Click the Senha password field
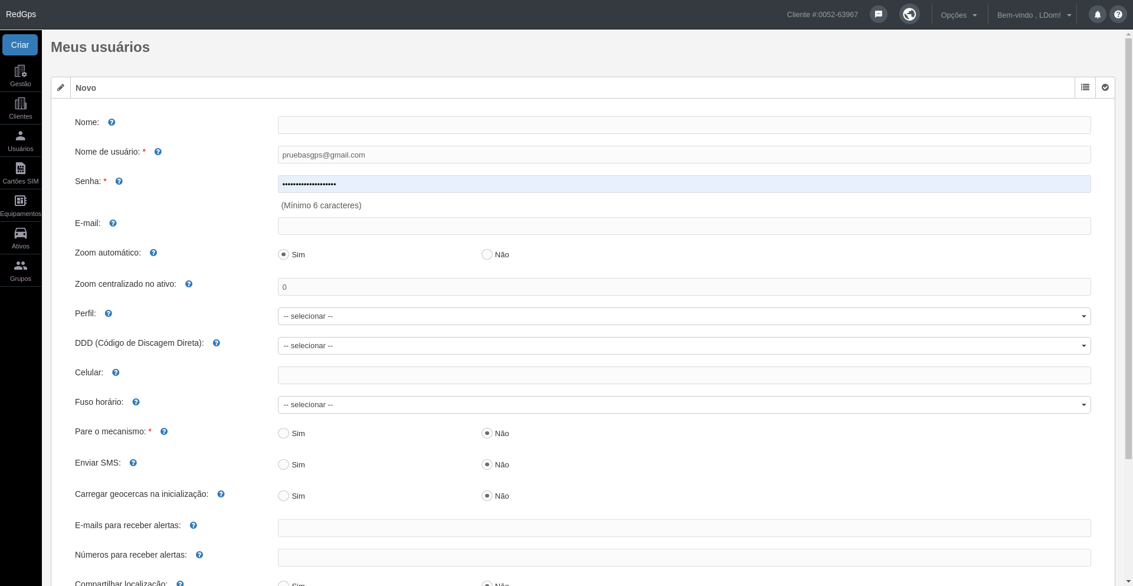1133x586 pixels. click(x=684, y=184)
